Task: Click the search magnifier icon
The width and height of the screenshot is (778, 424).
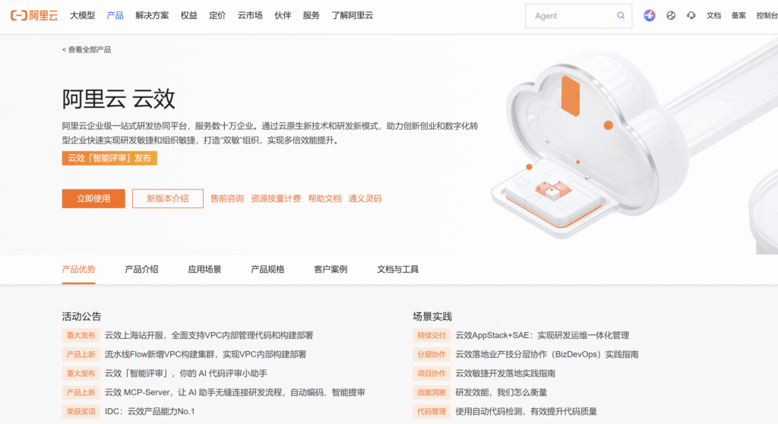Action: tap(621, 15)
